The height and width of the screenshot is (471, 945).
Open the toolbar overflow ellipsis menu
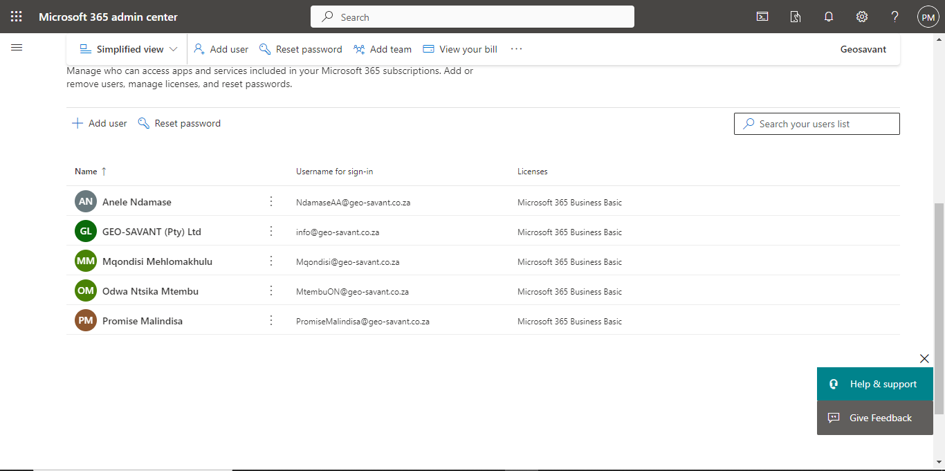click(516, 49)
